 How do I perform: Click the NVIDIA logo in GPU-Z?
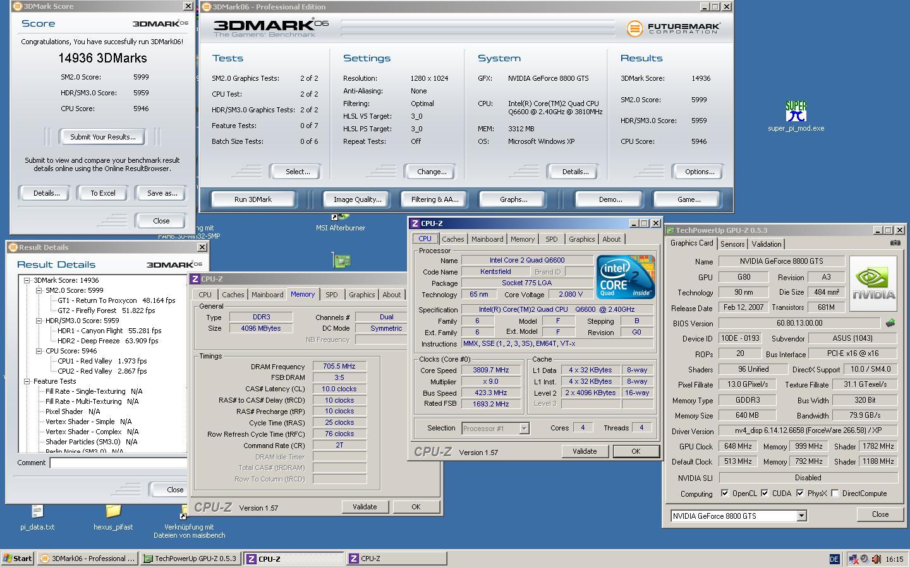point(874,283)
